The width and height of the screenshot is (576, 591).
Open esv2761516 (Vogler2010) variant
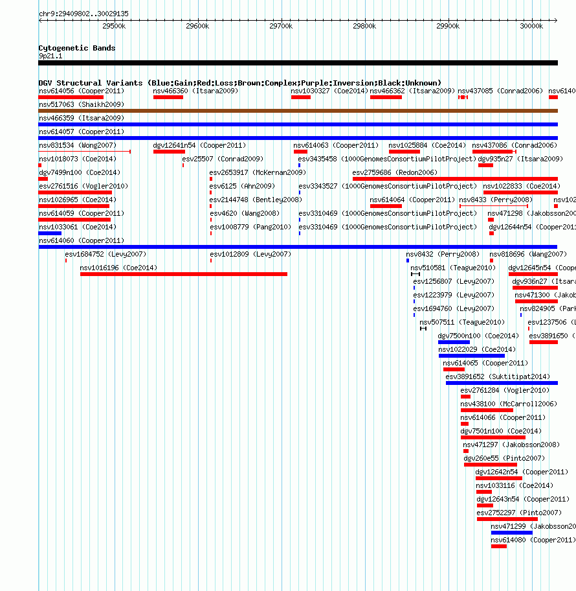(83, 186)
